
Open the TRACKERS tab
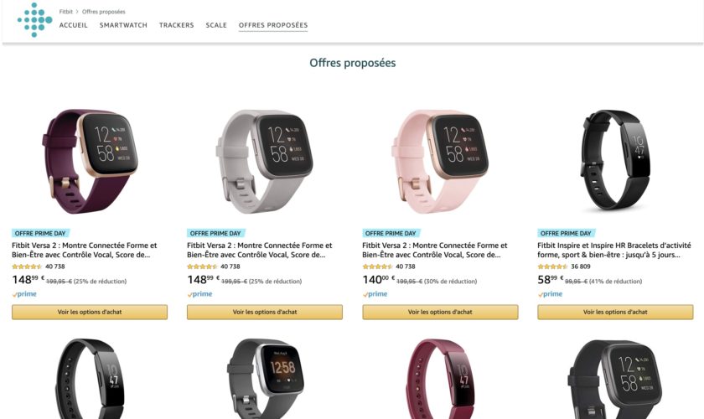coord(177,25)
